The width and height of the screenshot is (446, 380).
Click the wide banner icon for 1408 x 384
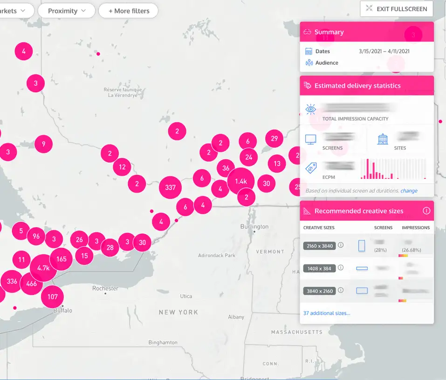click(362, 268)
